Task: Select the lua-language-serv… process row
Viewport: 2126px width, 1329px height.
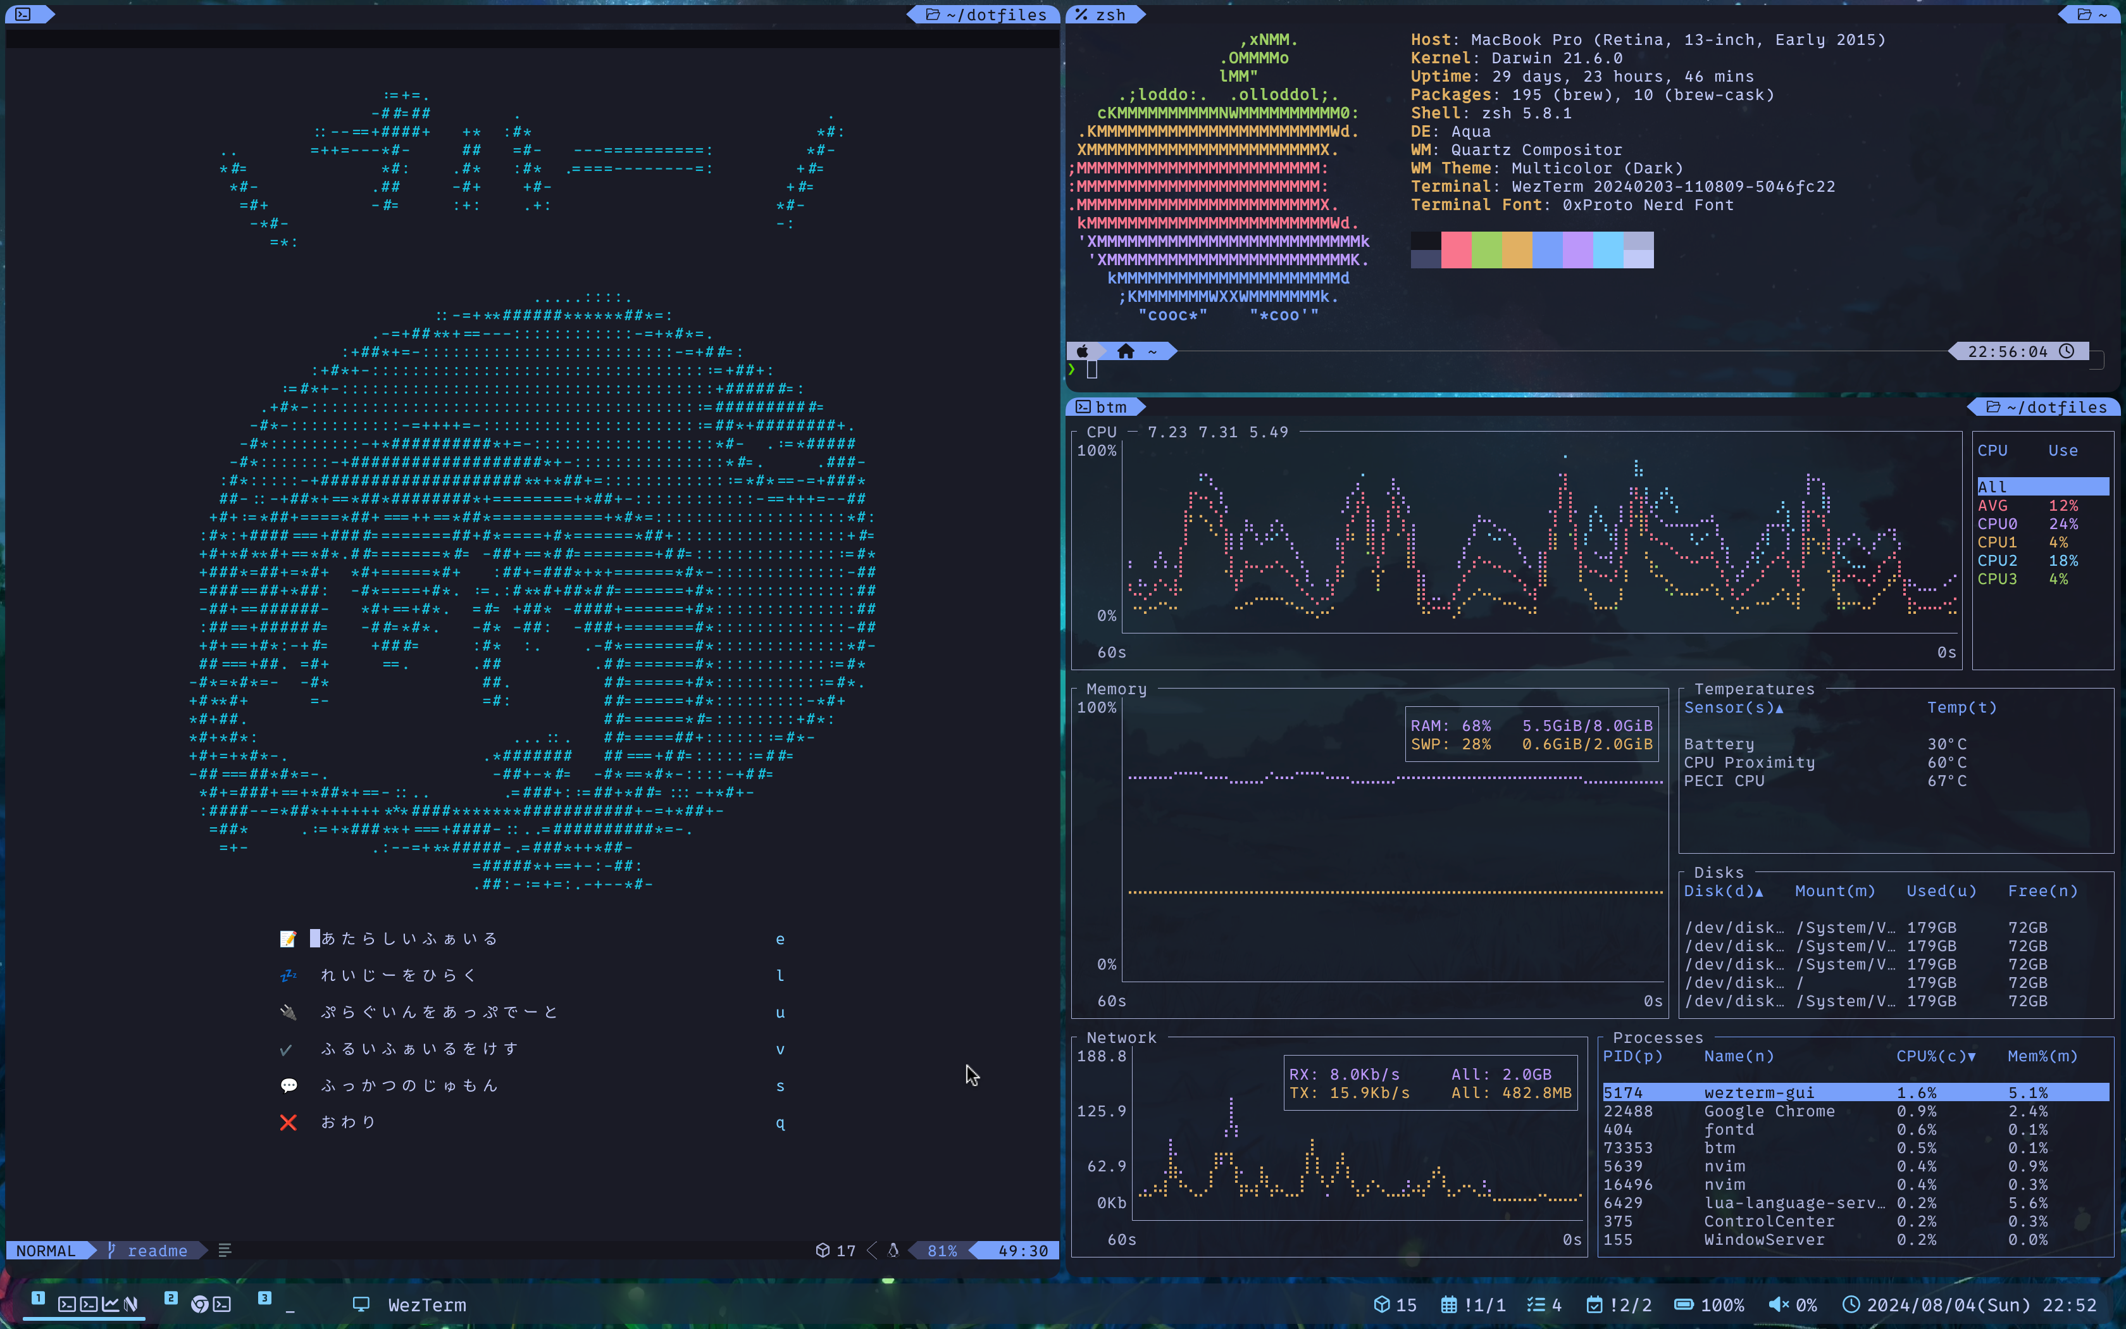Action: pos(1855,1203)
